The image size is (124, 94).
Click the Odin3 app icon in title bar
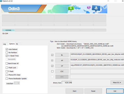[1, 1]
